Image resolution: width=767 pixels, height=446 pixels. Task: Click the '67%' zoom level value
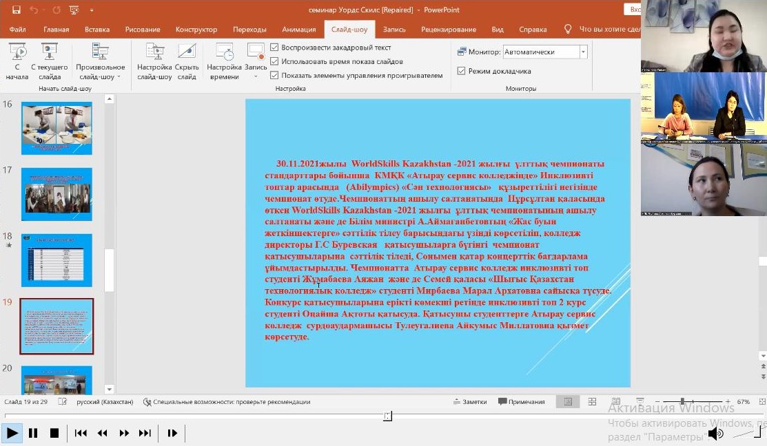click(x=744, y=401)
